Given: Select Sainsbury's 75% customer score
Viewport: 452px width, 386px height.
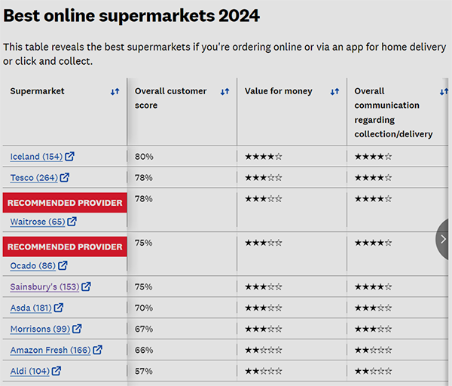Looking at the screenshot, I should point(144,287).
